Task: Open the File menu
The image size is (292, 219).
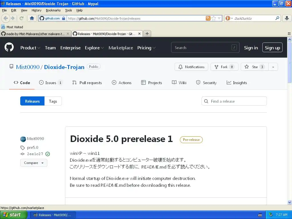Action: (x=4, y=10)
